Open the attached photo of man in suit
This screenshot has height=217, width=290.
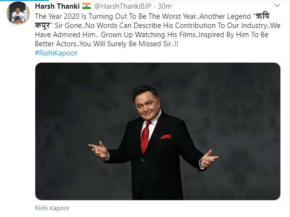tap(158, 131)
